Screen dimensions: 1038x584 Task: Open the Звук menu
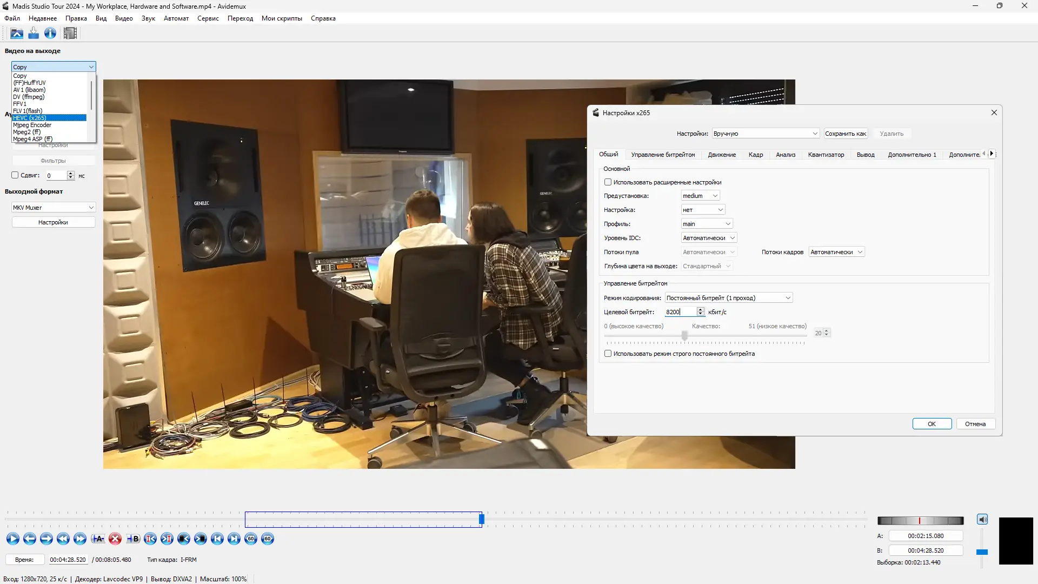[148, 18]
